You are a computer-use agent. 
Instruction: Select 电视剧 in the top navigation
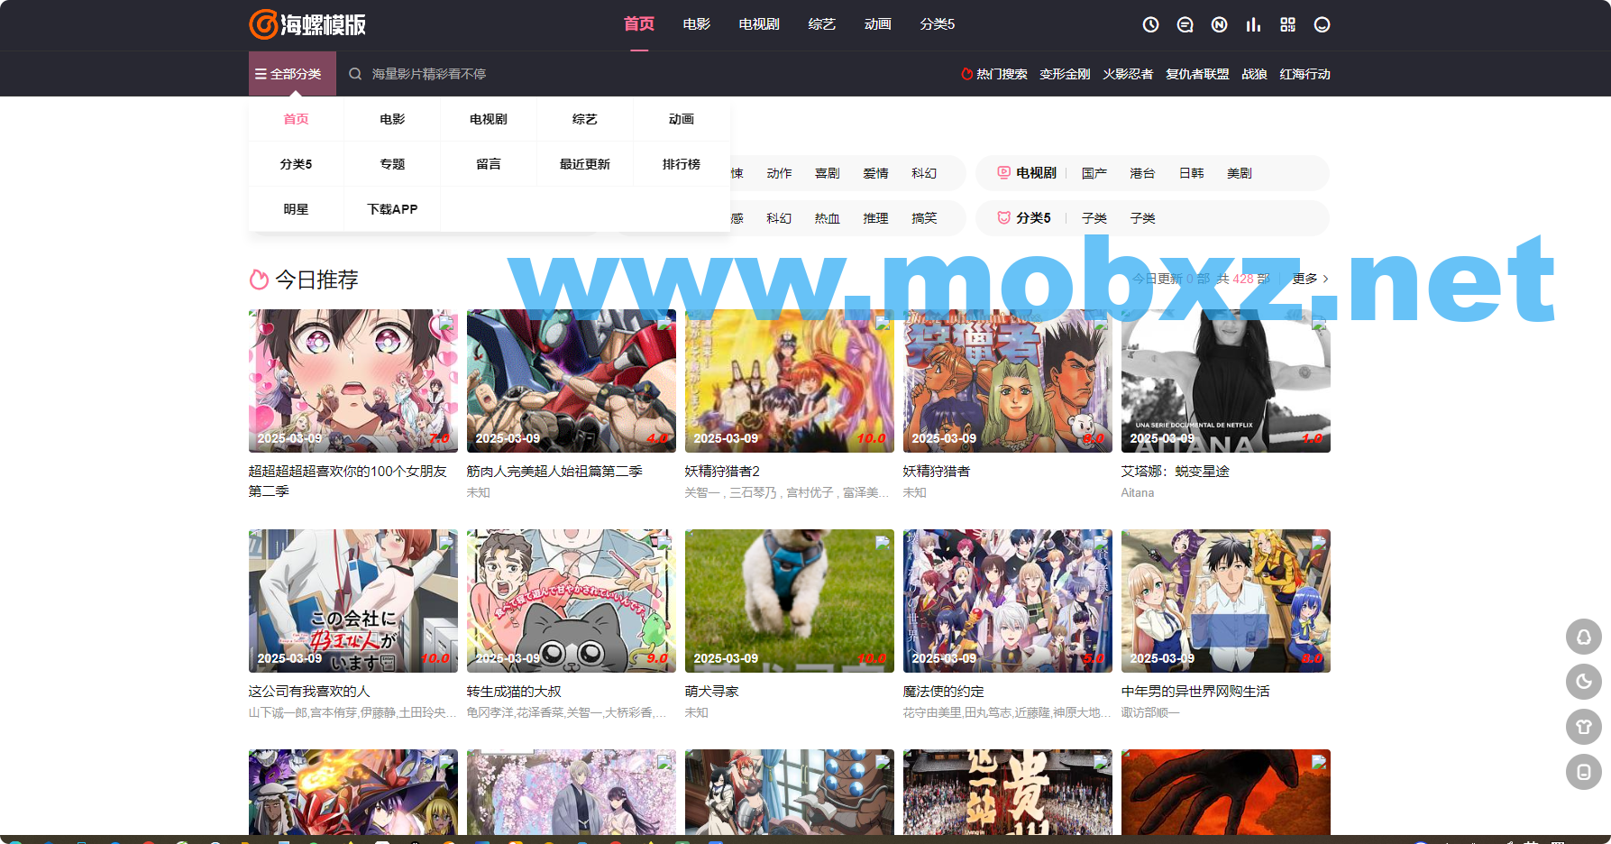point(759,24)
